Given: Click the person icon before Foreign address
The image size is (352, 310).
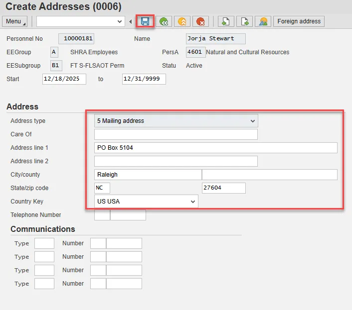Looking at the screenshot, I should point(263,21).
